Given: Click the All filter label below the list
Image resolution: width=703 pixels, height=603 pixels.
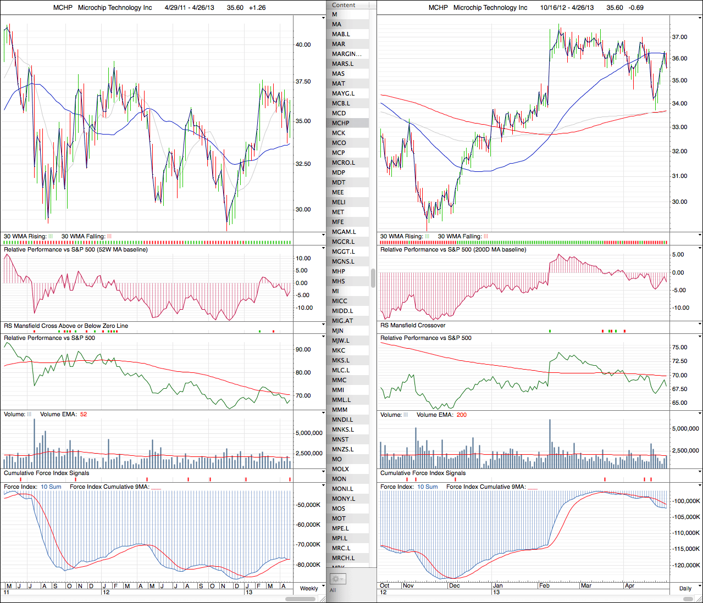Looking at the screenshot, I should pos(333,590).
